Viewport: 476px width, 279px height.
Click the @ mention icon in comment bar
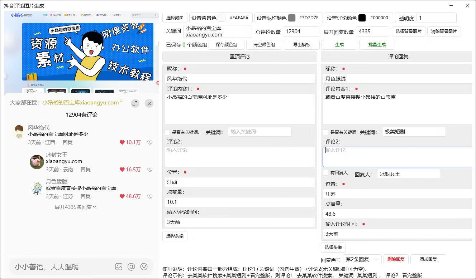pos(132,267)
